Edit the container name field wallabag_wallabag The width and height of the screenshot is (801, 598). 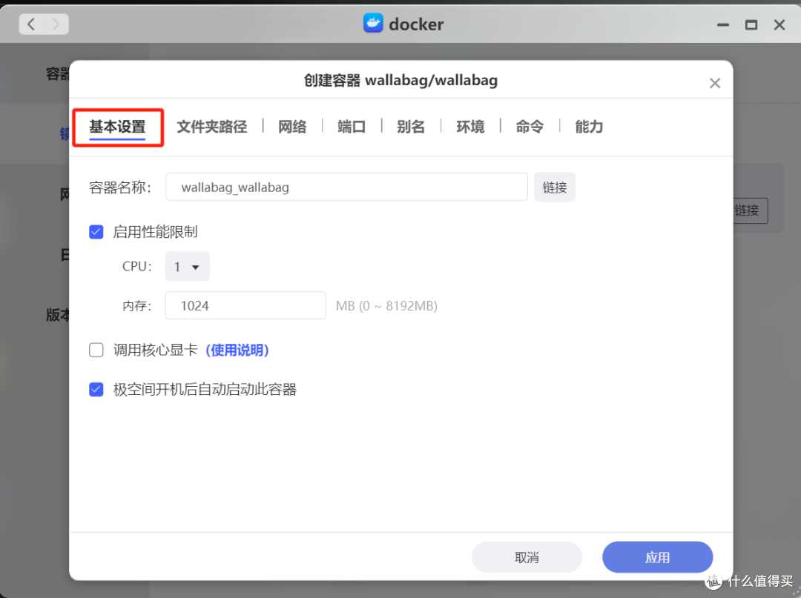pyautogui.click(x=346, y=187)
